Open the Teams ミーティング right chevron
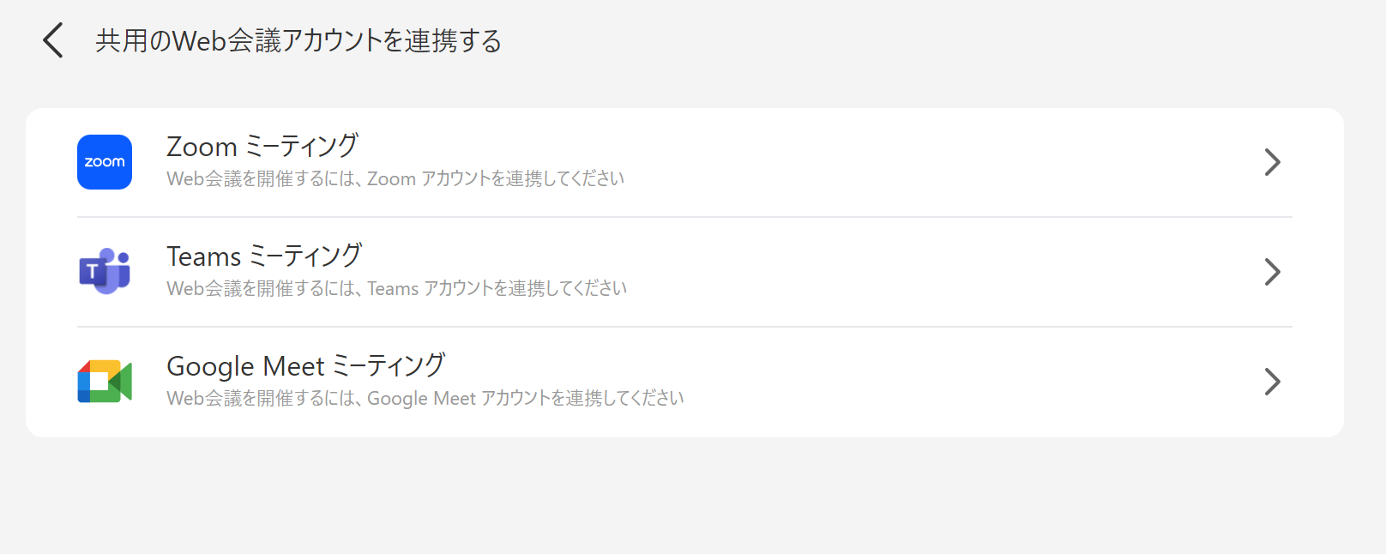The image size is (1386, 554). tap(1272, 272)
